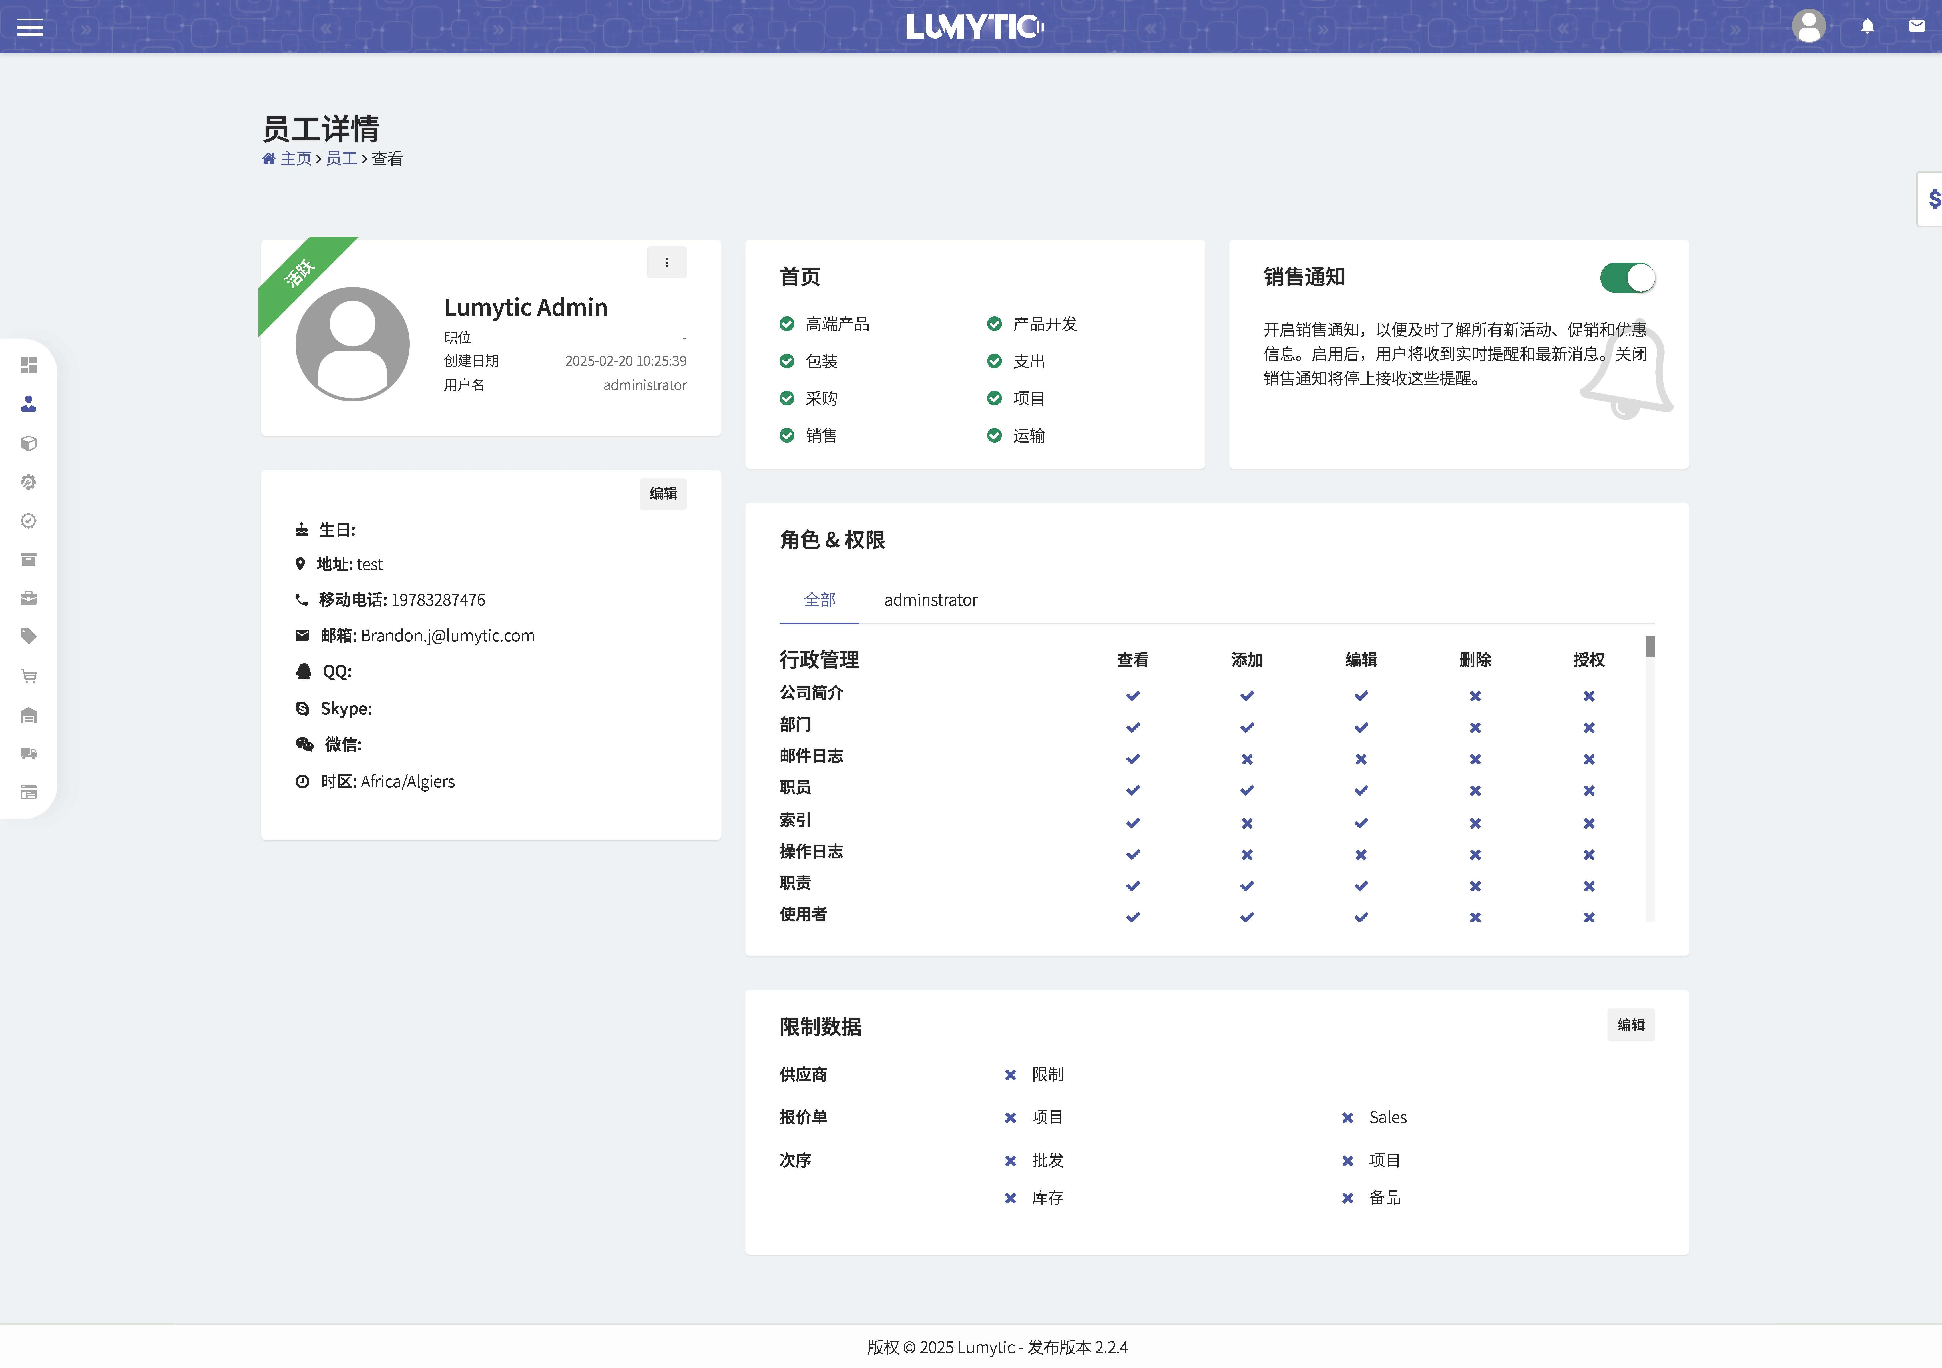This screenshot has height=1368, width=1942.
Task: Click the birthday cake icon next to 生日
Action: (301, 530)
